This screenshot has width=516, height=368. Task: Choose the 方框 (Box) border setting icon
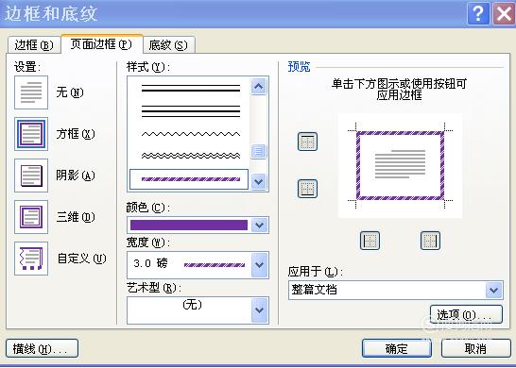point(31,134)
